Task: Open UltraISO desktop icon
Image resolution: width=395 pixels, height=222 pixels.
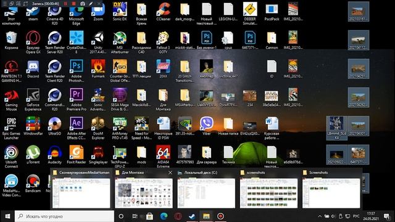Action: coord(55,126)
